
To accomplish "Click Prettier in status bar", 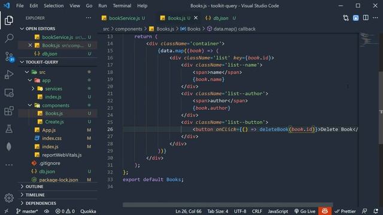I will point(345,211).
